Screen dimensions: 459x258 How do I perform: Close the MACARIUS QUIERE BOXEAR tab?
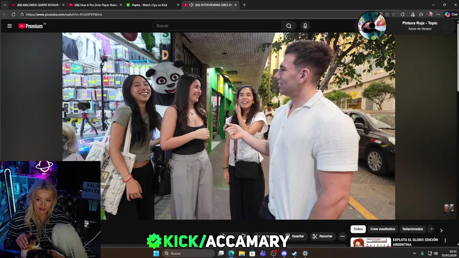[63, 5]
